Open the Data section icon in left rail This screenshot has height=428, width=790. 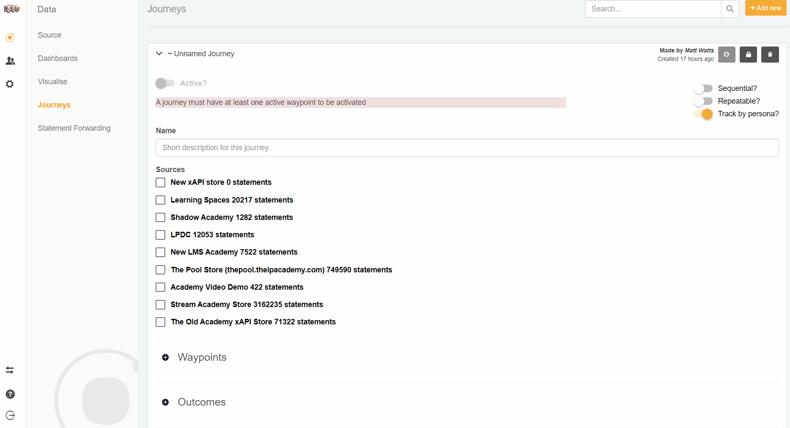coord(10,38)
